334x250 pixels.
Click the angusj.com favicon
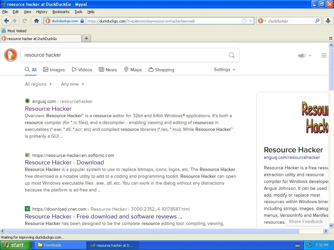27,101
